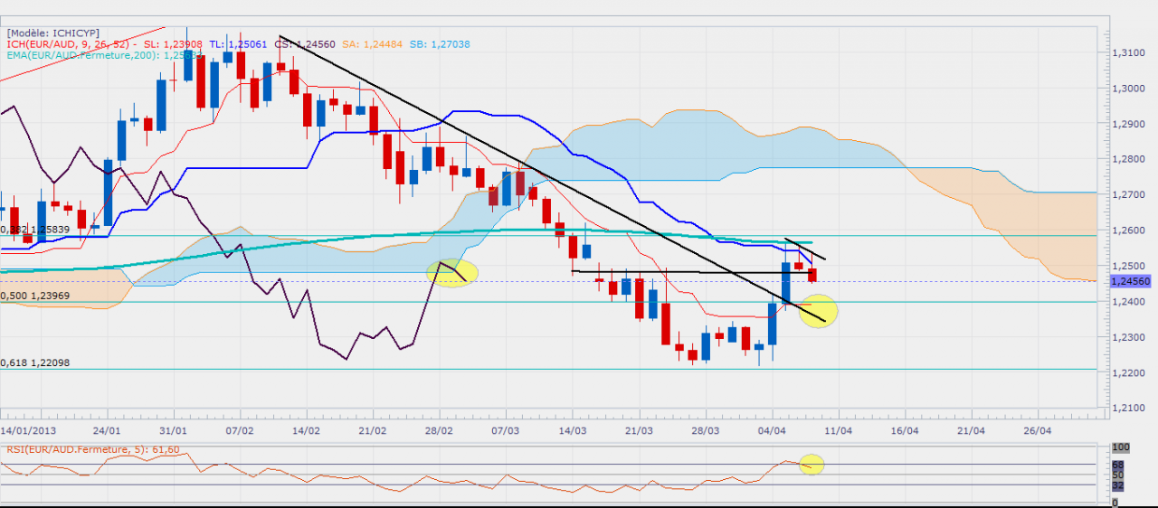This screenshot has height=508, width=1158.
Task: Click the 14/03 date on time axis
Action: [572, 431]
